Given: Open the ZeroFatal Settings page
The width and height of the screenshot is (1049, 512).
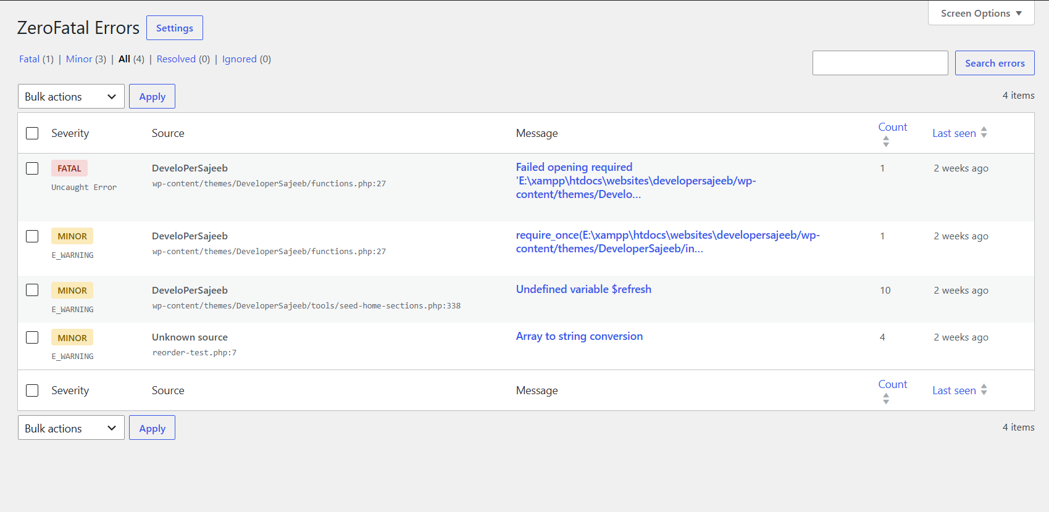Looking at the screenshot, I should pos(175,28).
